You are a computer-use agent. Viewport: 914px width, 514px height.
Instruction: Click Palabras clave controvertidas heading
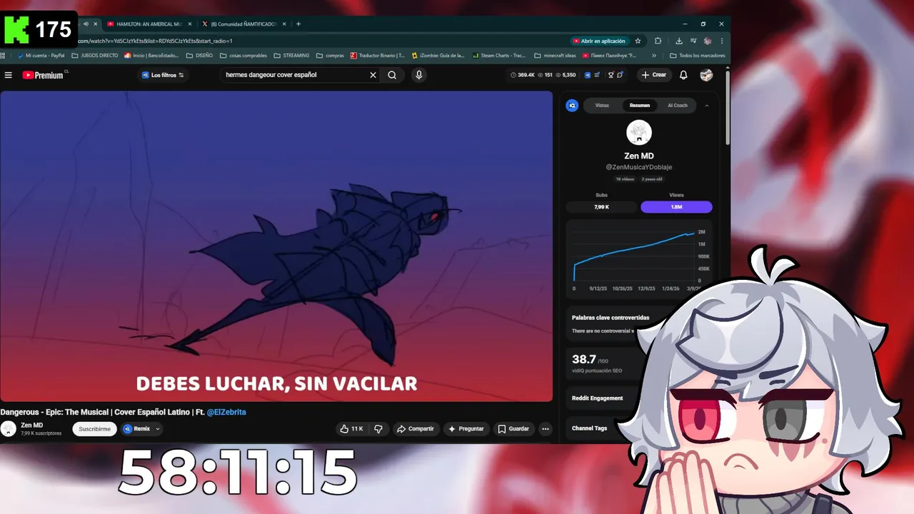(x=611, y=318)
